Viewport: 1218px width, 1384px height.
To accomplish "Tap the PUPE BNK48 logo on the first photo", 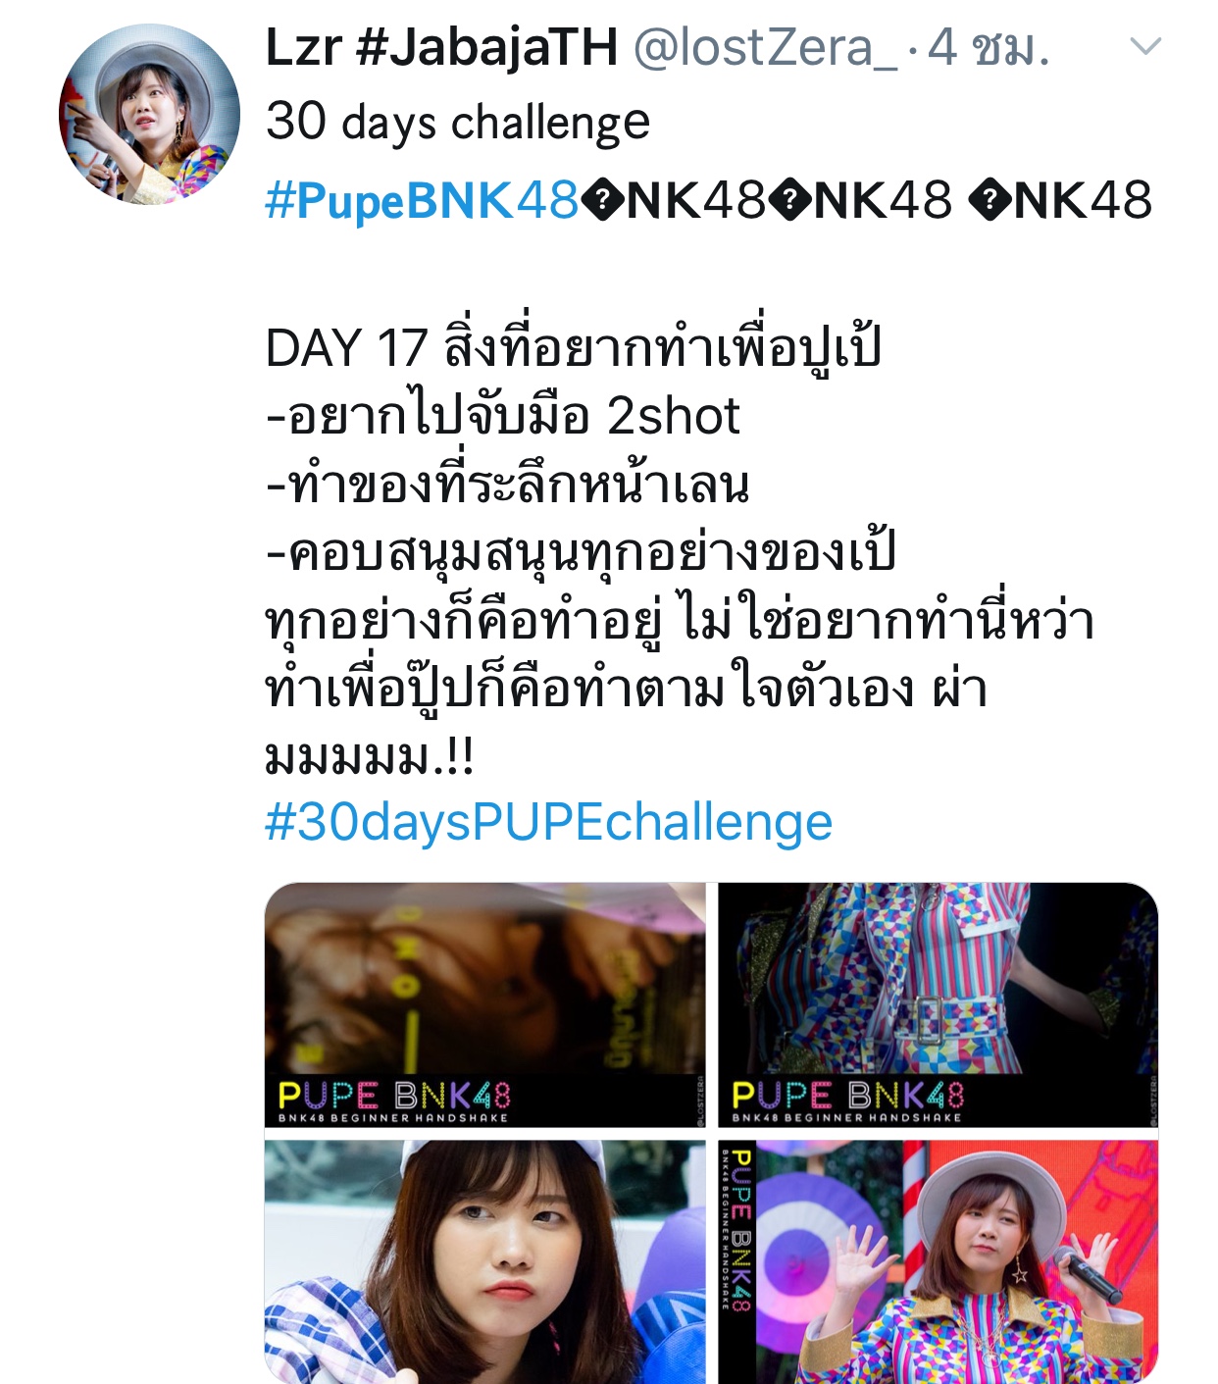I will coord(394,1102).
